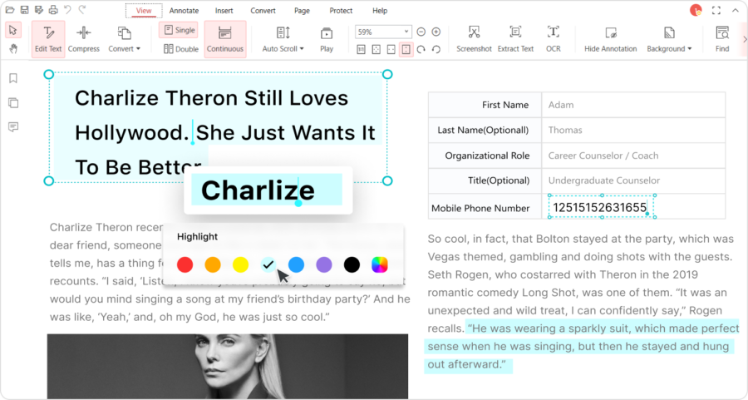Image resolution: width=748 pixels, height=400 pixels.
Task: Expand the ribbon overflow arrow
Action: [x=744, y=40]
